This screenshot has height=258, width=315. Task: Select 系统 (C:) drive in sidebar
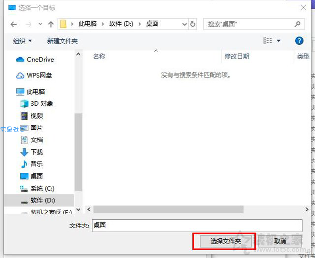pyautogui.click(x=37, y=188)
